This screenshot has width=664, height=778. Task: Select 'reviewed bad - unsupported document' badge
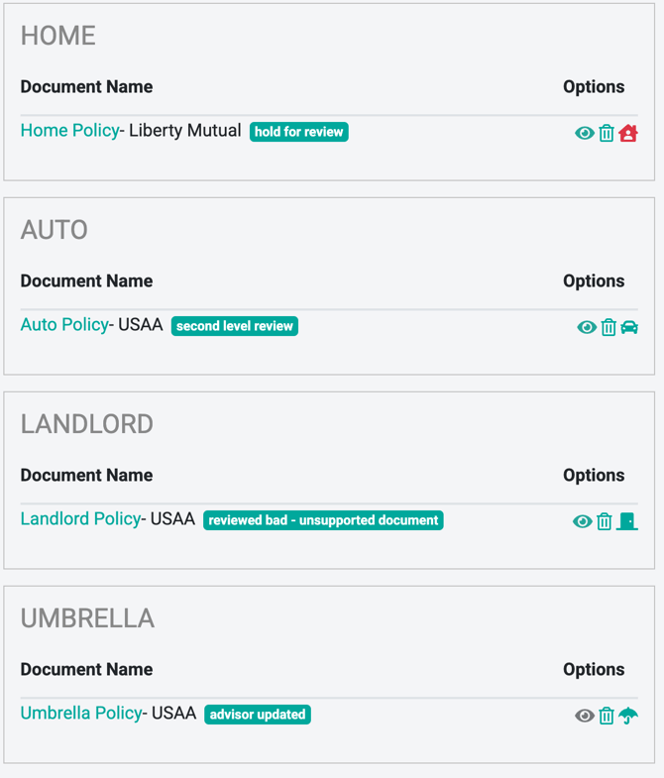[323, 520]
